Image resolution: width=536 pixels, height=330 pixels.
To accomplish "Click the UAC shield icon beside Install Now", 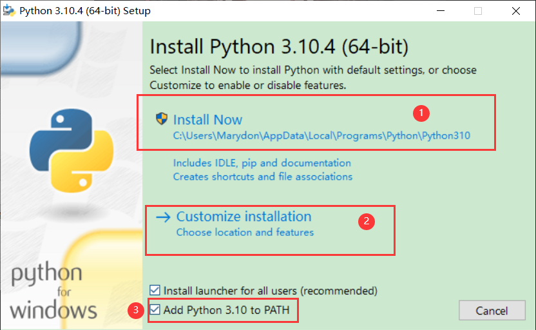I will point(161,119).
